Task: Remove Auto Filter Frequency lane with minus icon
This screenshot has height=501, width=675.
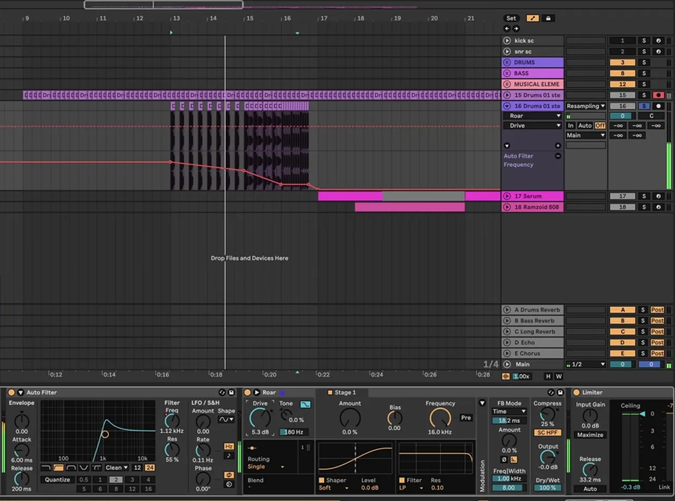Action: pos(558,156)
